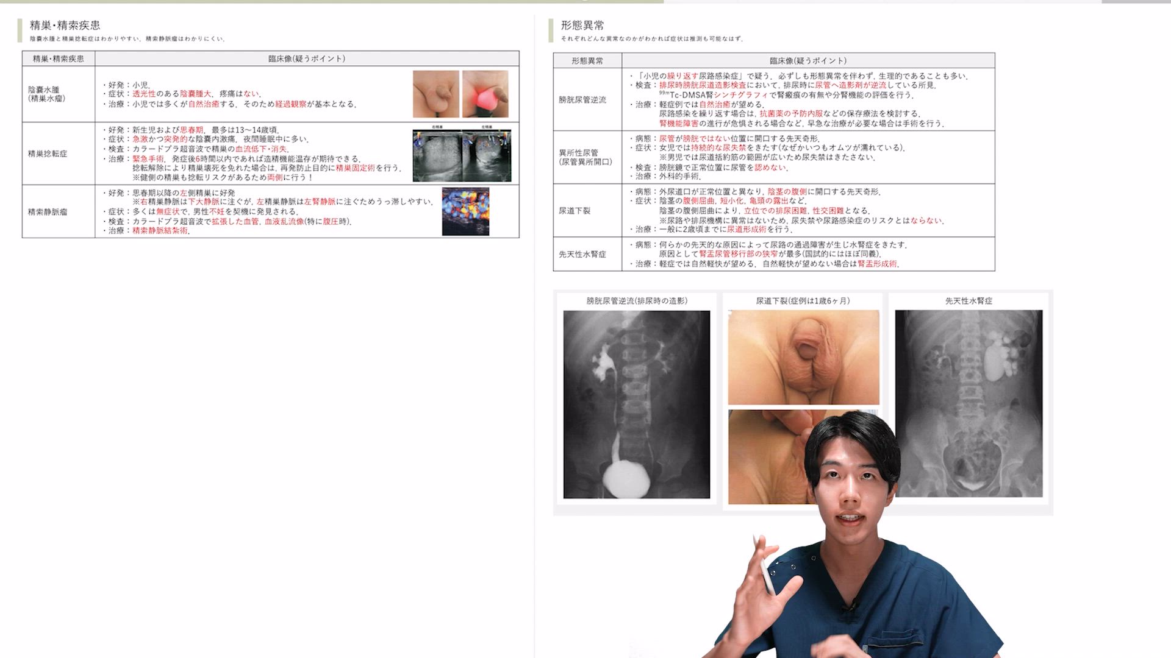Click the progress bar at top
The height and width of the screenshot is (658, 1171).
(585, 2)
